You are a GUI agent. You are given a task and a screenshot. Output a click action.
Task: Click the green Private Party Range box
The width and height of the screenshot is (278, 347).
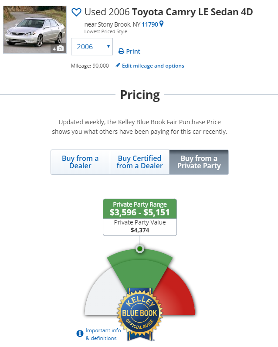point(140,209)
